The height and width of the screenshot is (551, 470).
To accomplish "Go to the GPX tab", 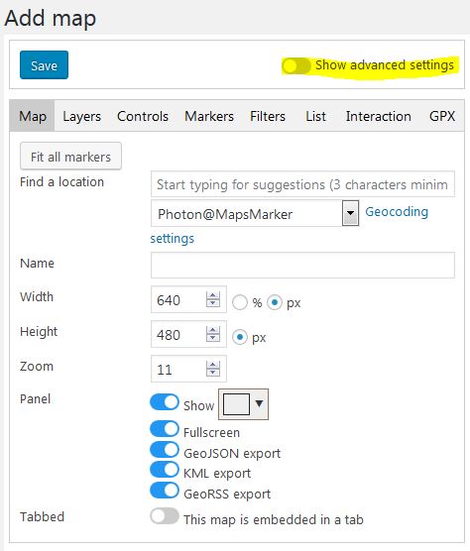I will (442, 116).
